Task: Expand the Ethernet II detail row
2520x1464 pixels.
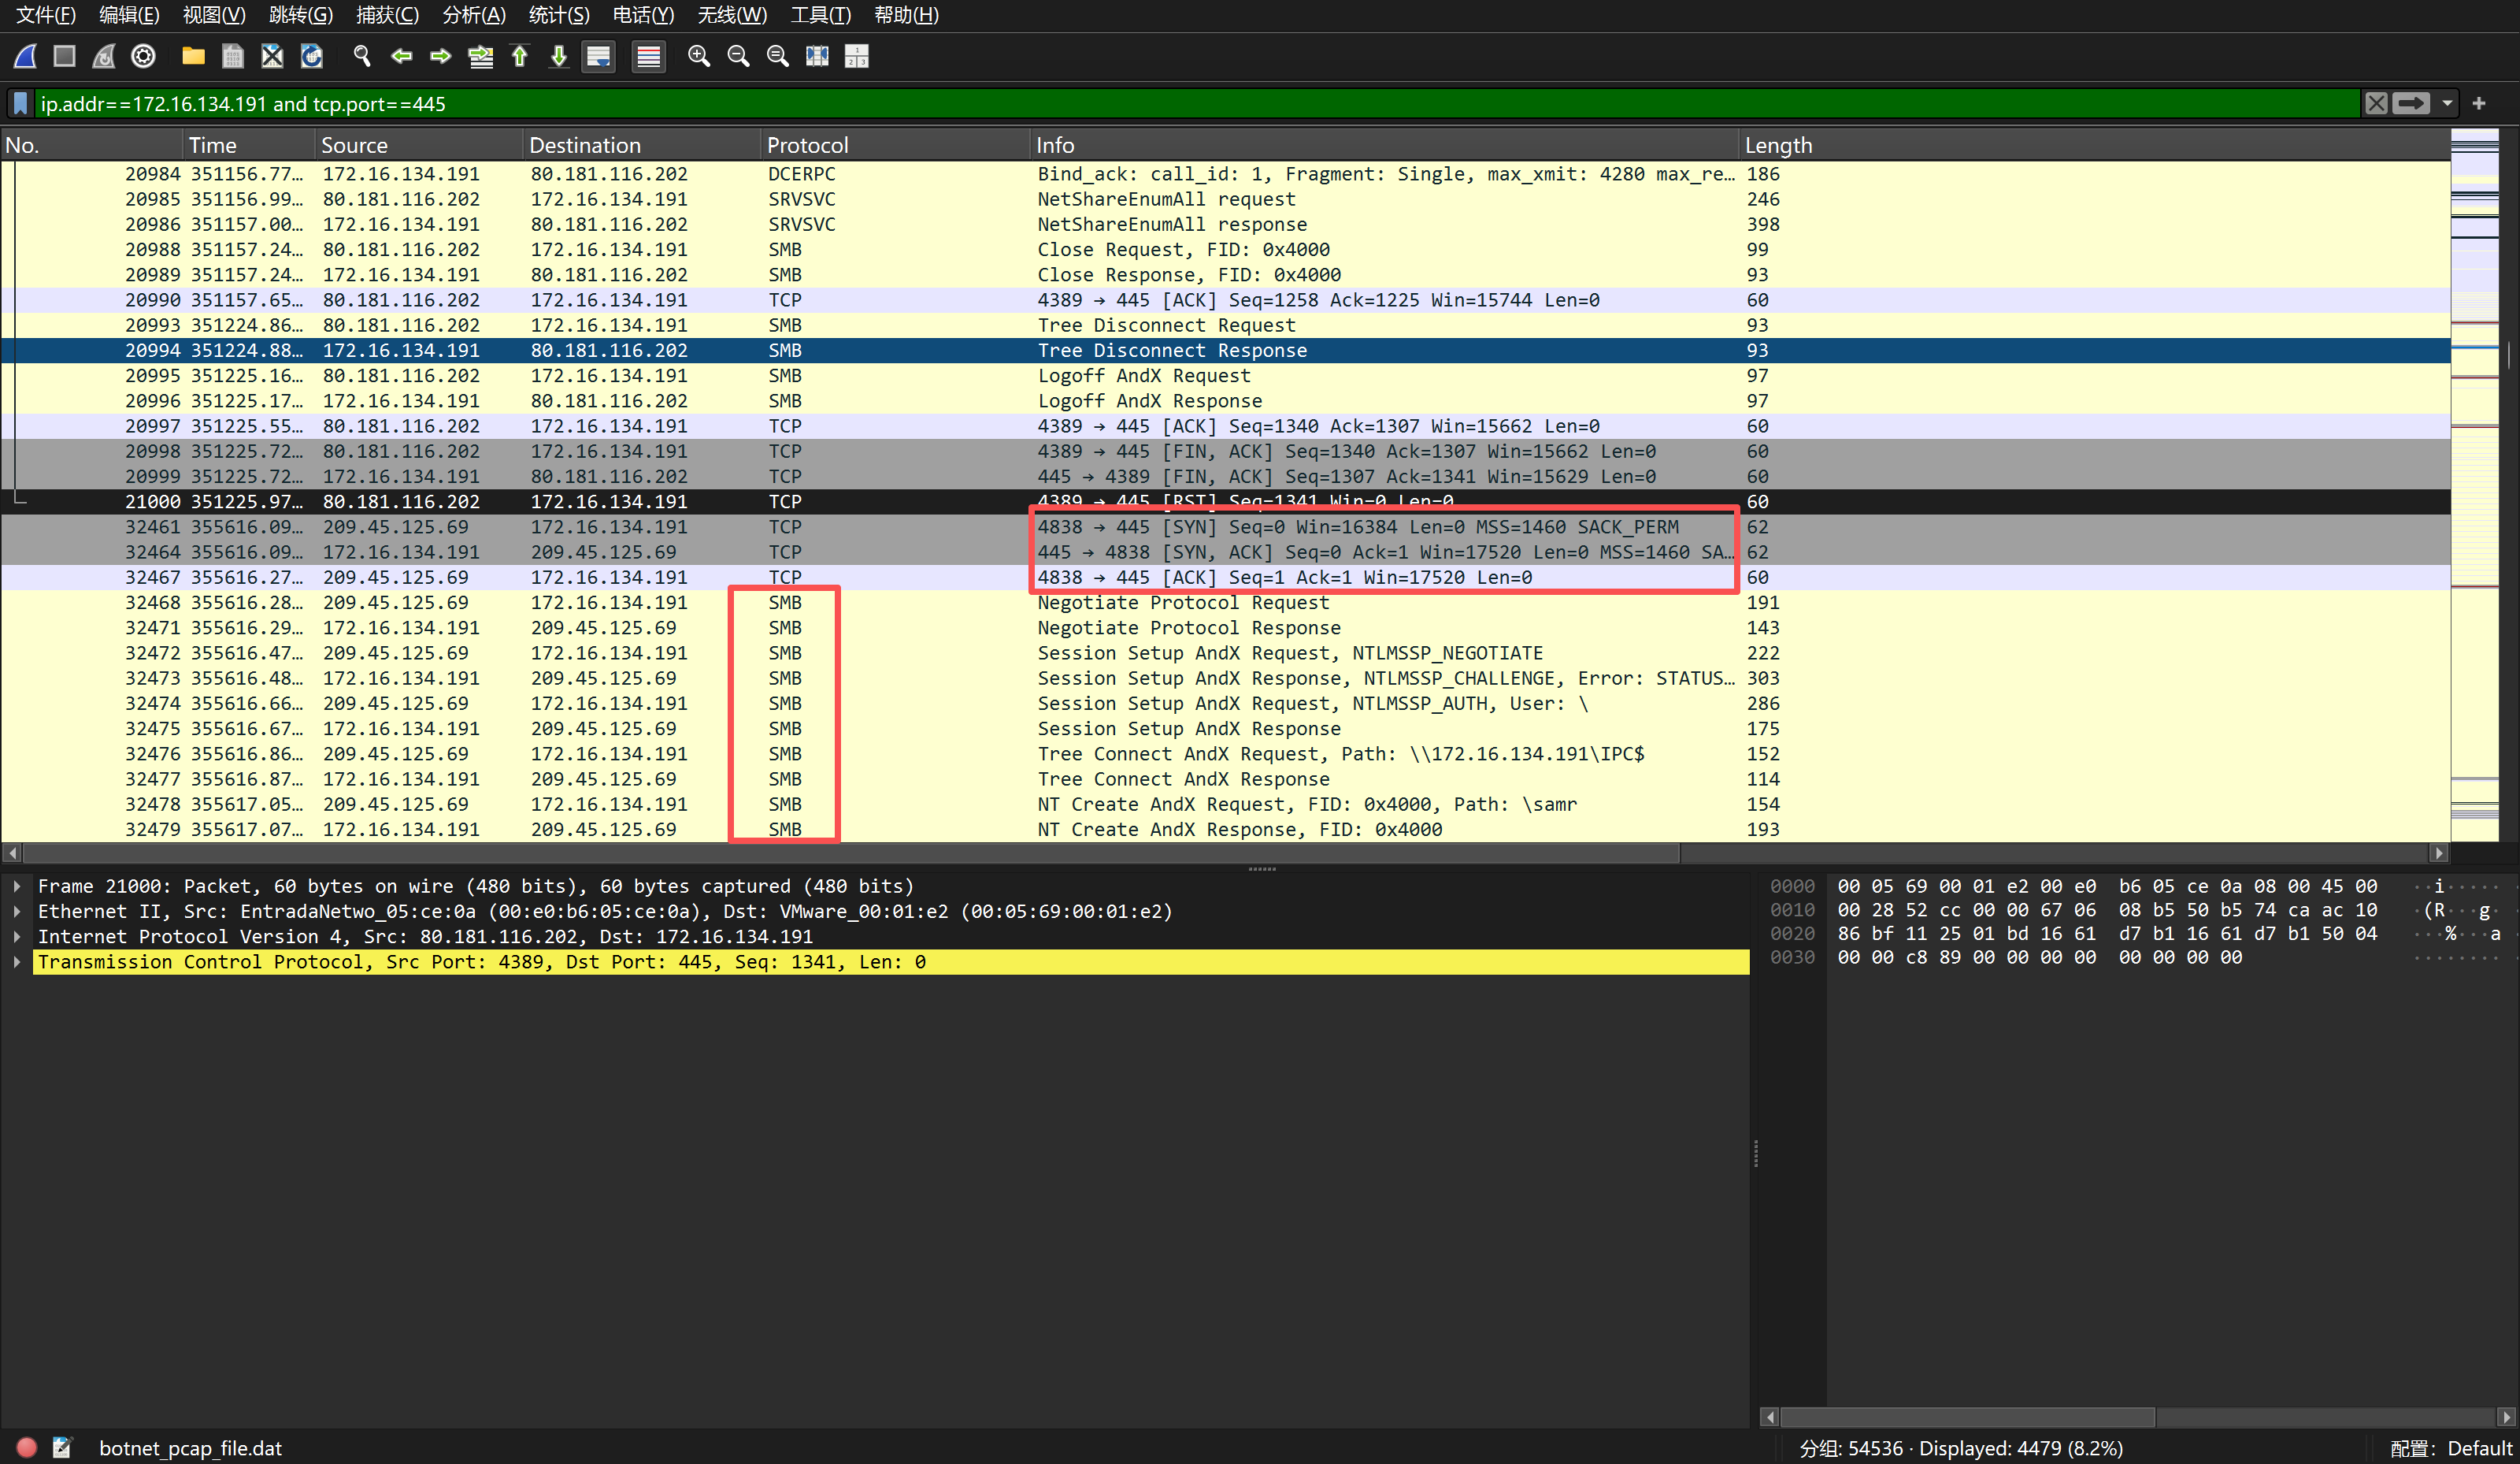Action: [17, 912]
